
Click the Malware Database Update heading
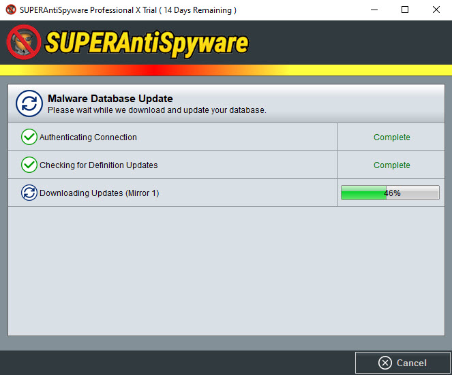point(110,99)
